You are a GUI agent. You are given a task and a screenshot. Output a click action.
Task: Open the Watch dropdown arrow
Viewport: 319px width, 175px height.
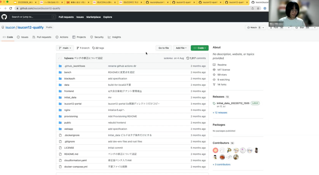point(263,28)
